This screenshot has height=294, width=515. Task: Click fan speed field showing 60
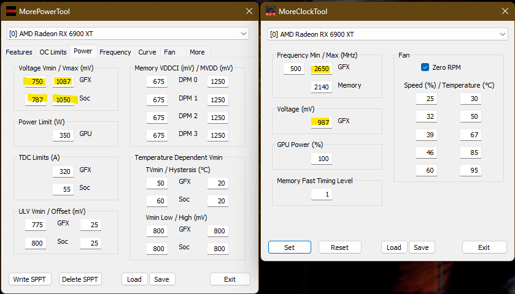coord(427,170)
